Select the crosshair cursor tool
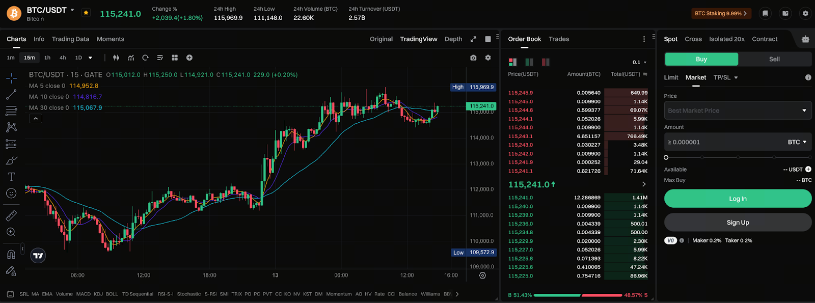 [11, 78]
